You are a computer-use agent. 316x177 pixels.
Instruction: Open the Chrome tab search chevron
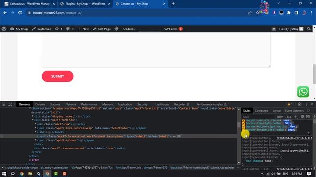[279, 3]
